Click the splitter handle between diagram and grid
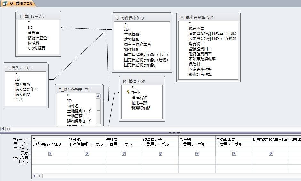The height and width of the screenshot is (181, 301). [x=174, y=133]
